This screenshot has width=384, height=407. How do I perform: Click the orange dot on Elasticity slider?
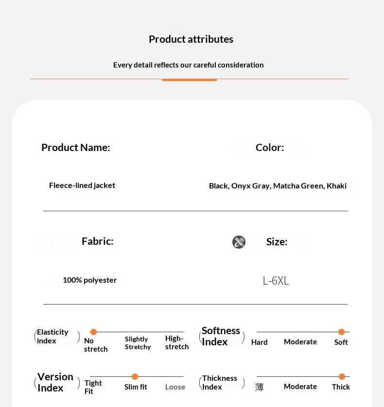pos(93,332)
